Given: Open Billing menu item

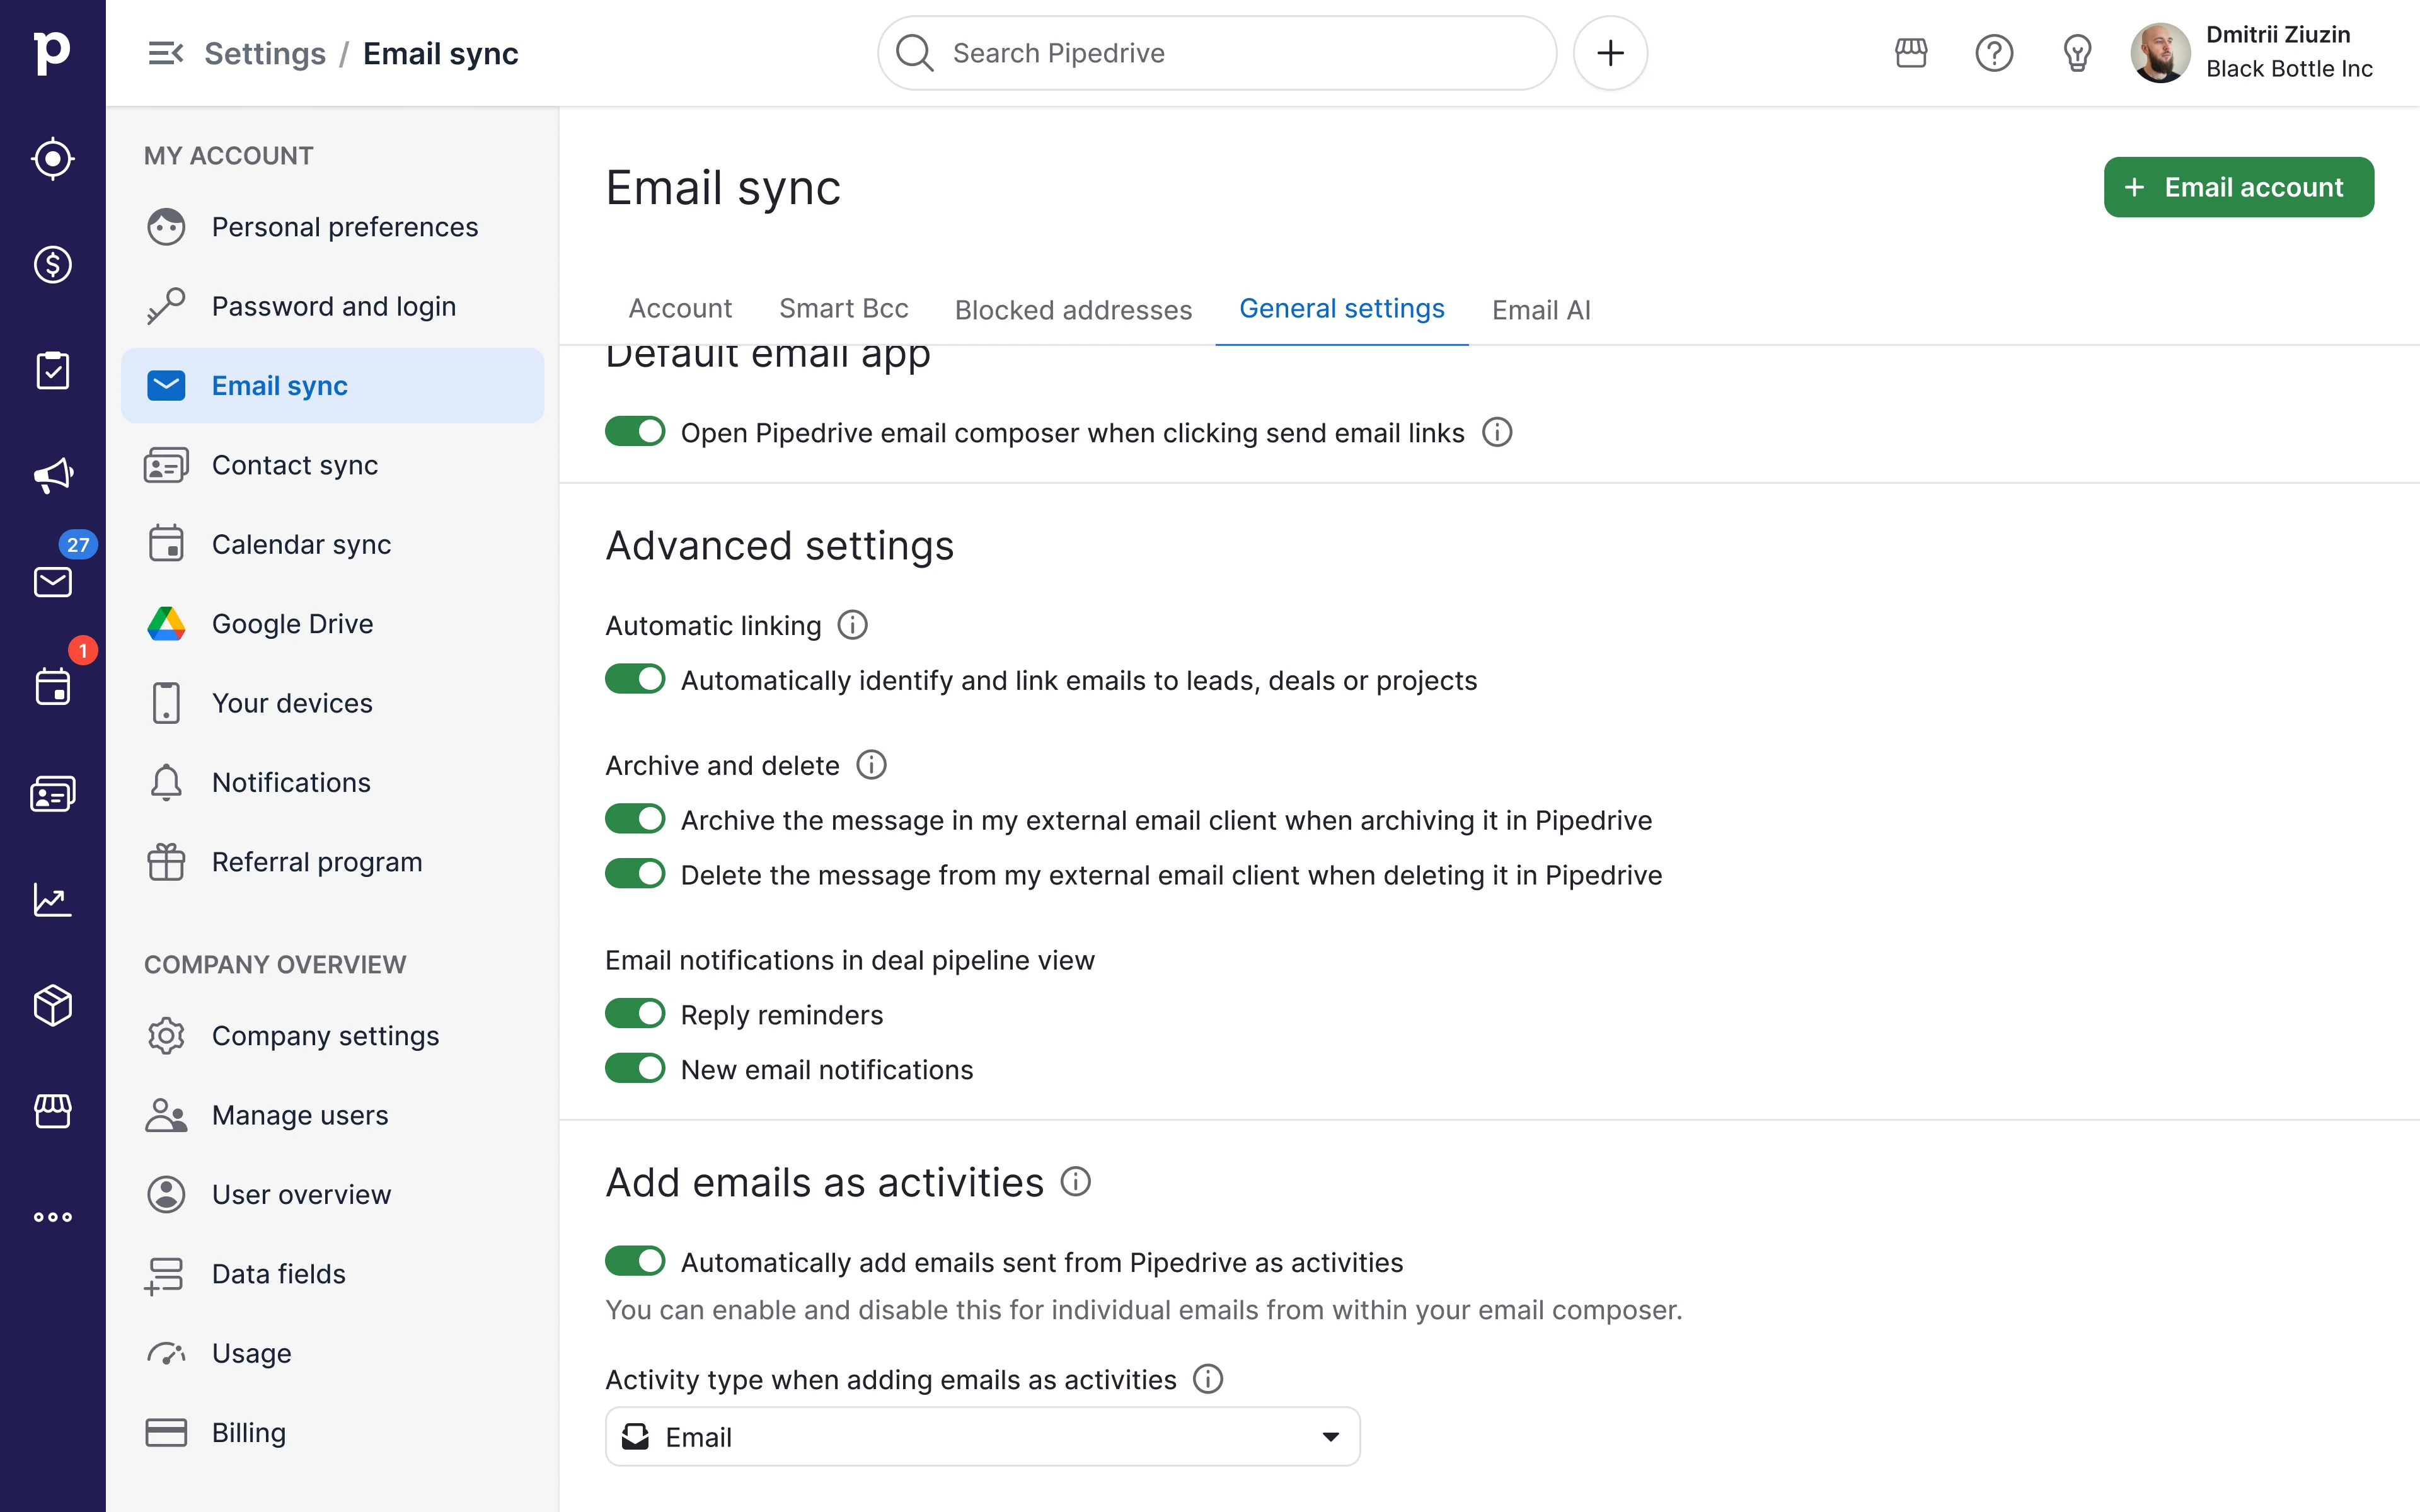Looking at the screenshot, I should tap(332, 1432).
